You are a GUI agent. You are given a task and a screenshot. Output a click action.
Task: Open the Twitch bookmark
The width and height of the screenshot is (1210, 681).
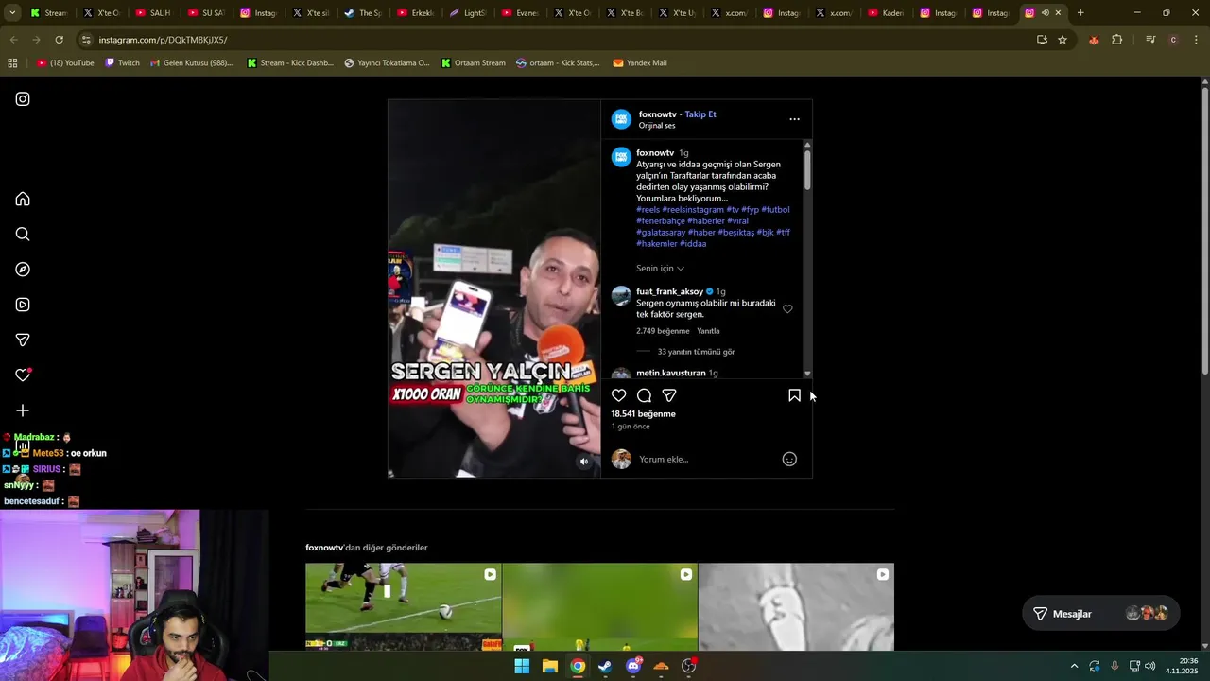click(122, 63)
